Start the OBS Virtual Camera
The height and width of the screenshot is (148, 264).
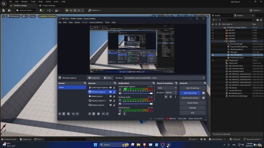[x=190, y=98]
